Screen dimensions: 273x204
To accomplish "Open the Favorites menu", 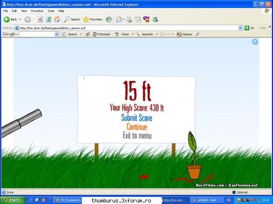I will tap(37, 11).
